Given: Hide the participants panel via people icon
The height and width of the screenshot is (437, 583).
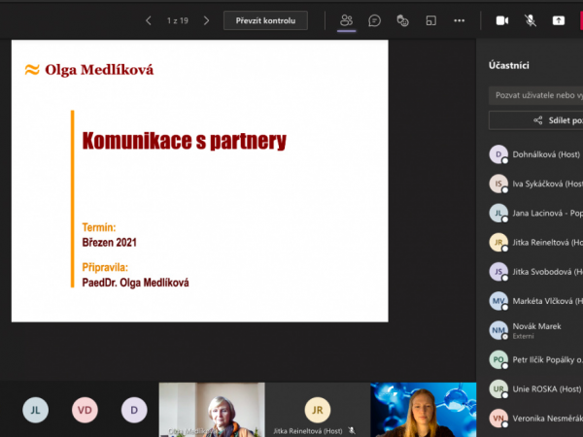Looking at the screenshot, I should tap(346, 20).
